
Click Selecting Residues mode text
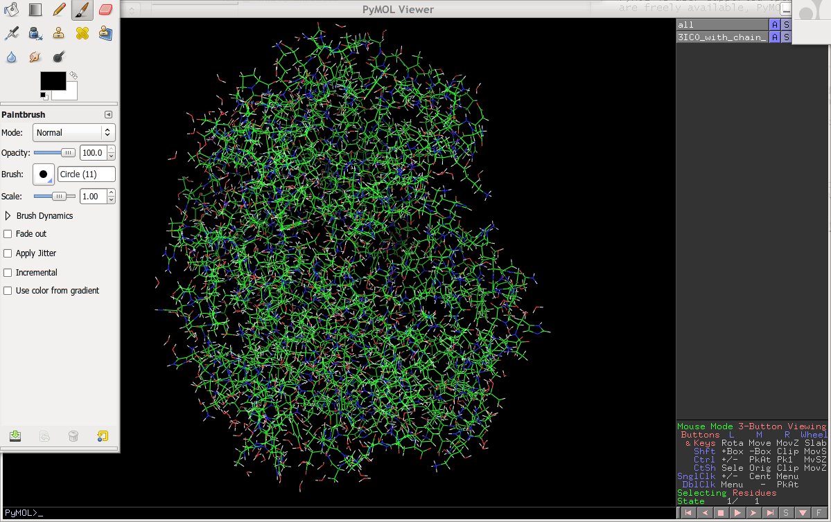726,493
